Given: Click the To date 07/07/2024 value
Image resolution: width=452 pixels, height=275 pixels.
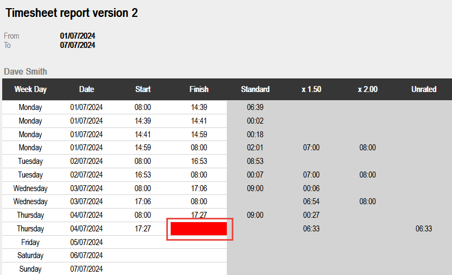Looking at the screenshot, I should 77,45.
